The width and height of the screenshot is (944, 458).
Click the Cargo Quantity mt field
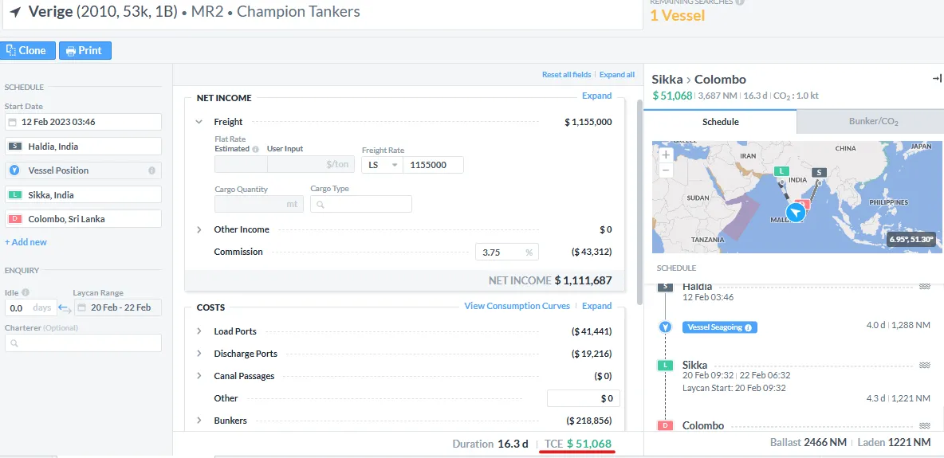259,204
